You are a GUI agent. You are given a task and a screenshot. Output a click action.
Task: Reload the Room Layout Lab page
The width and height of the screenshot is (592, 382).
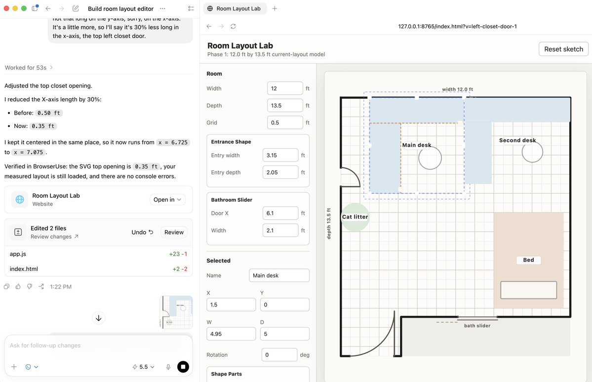coord(233,26)
